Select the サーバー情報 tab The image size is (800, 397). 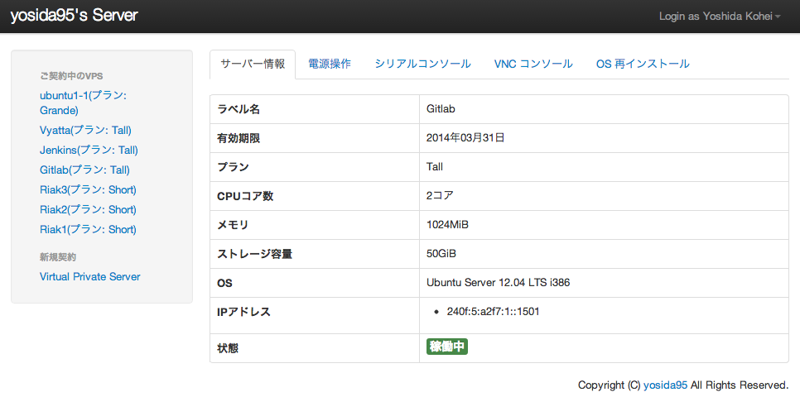252,64
